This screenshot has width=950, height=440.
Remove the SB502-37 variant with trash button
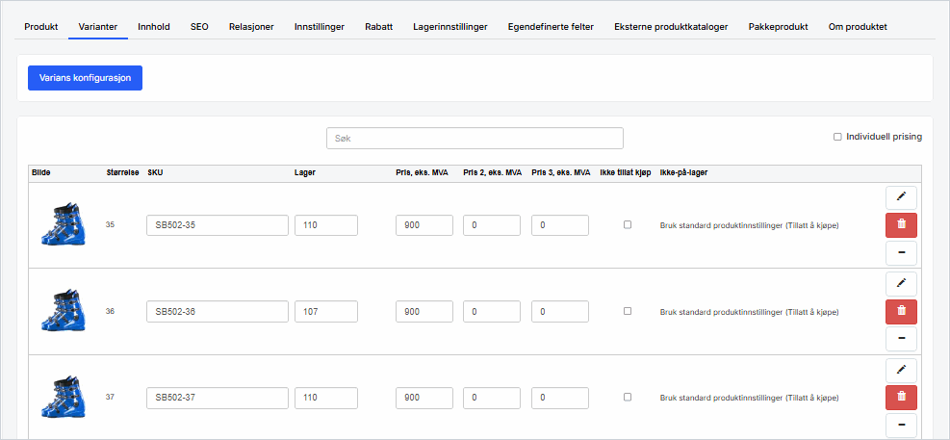(901, 397)
